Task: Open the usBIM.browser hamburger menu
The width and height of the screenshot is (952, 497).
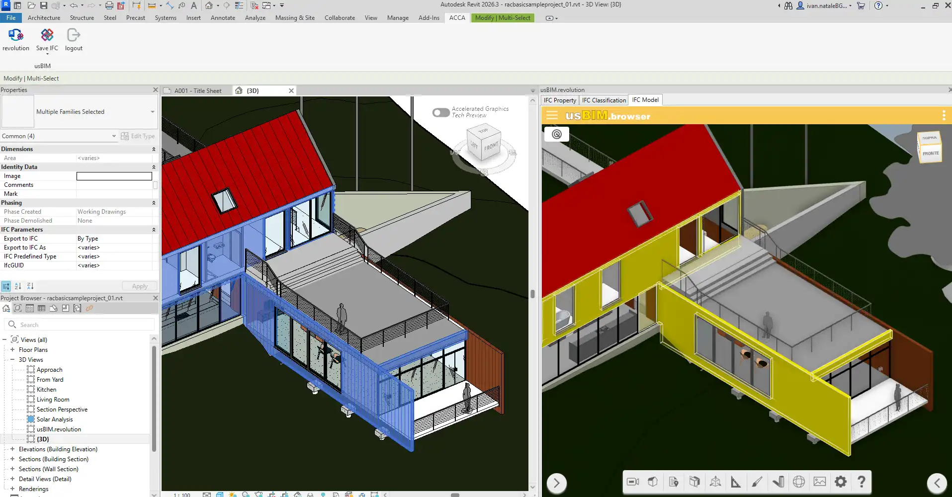Action: click(x=552, y=116)
